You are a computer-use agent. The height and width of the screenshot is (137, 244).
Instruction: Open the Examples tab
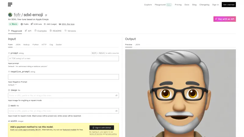(41, 31)
